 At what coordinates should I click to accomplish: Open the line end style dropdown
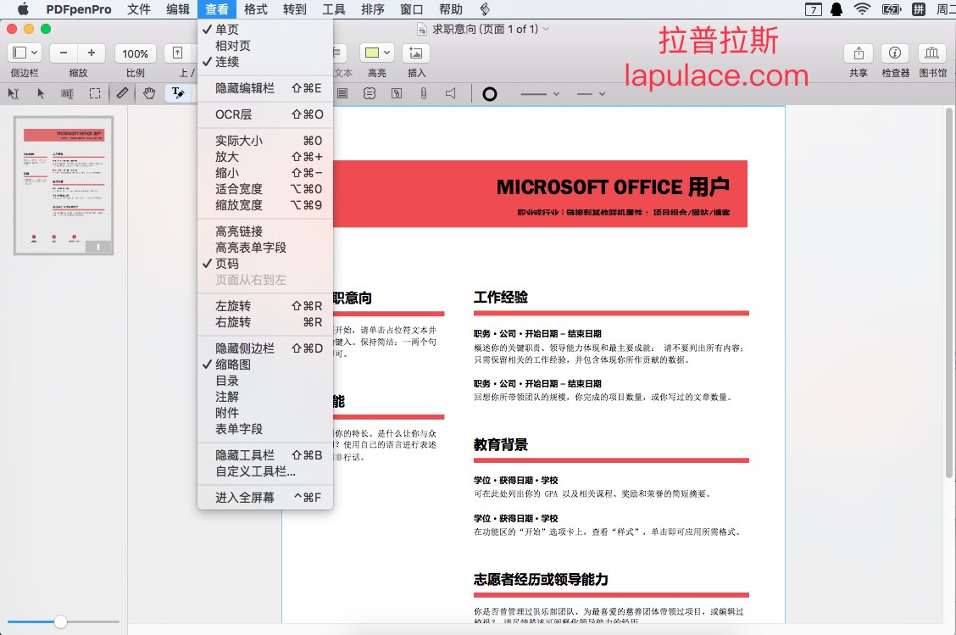[591, 94]
